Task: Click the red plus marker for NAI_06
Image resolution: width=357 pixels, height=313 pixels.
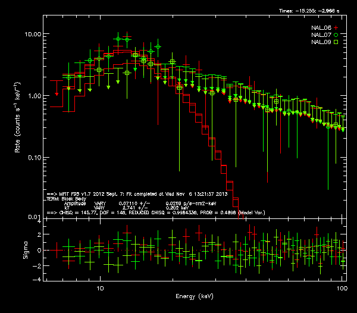Action: (x=336, y=28)
